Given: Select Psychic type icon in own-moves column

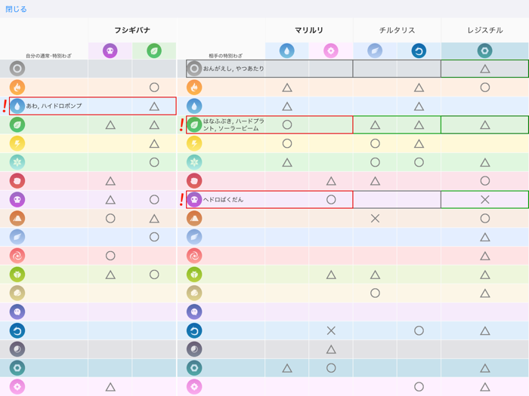Looking at the screenshot, I should pos(17,256).
